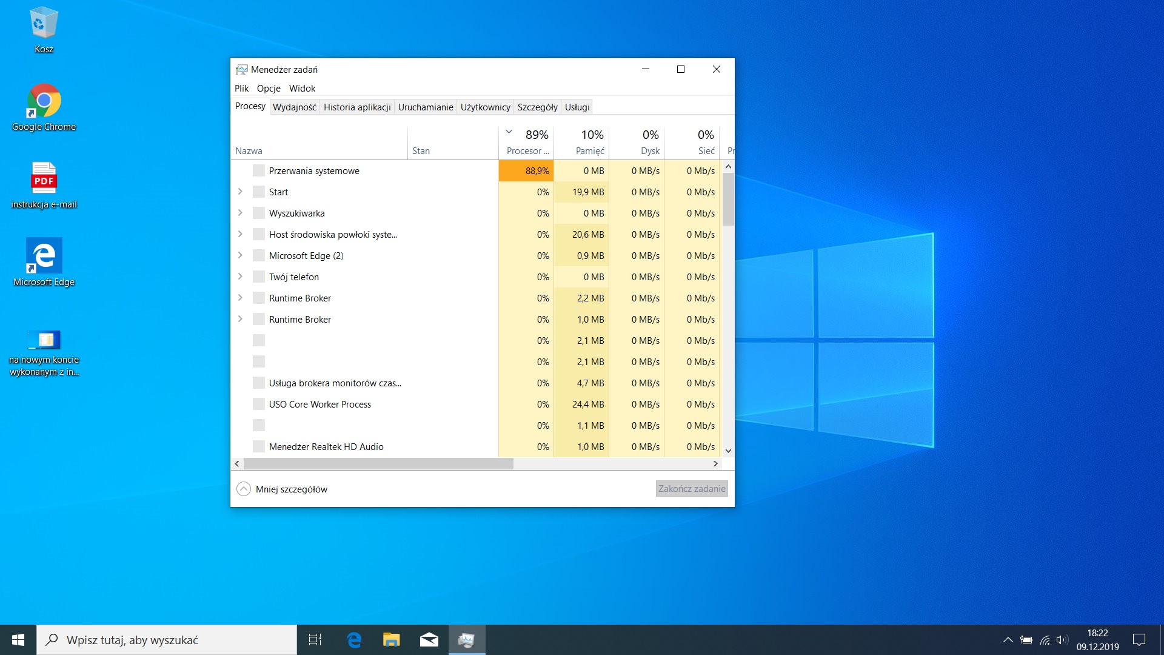The height and width of the screenshot is (655, 1164).
Task: Open the notification center icon
Action: pos(1139,640)
